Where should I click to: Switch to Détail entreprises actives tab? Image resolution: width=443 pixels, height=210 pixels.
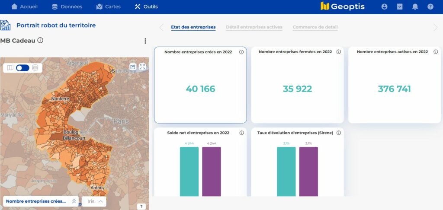coord(254,27)
